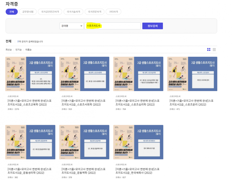
Task: Select the 국가공인민간자격 category tab
Action: pos(50,12)
